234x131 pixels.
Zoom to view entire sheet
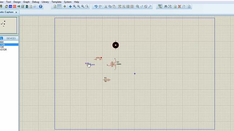point(83,7)
